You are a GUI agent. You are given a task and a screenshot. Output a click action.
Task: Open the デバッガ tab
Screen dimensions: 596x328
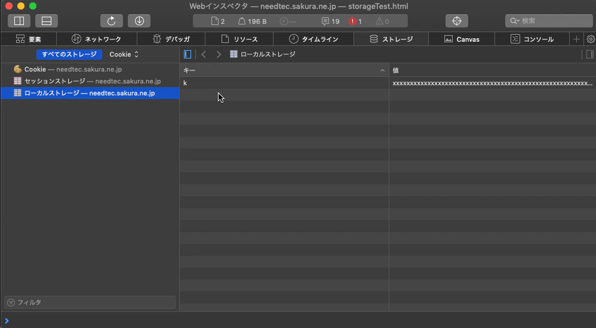click(x=171, y=39)
